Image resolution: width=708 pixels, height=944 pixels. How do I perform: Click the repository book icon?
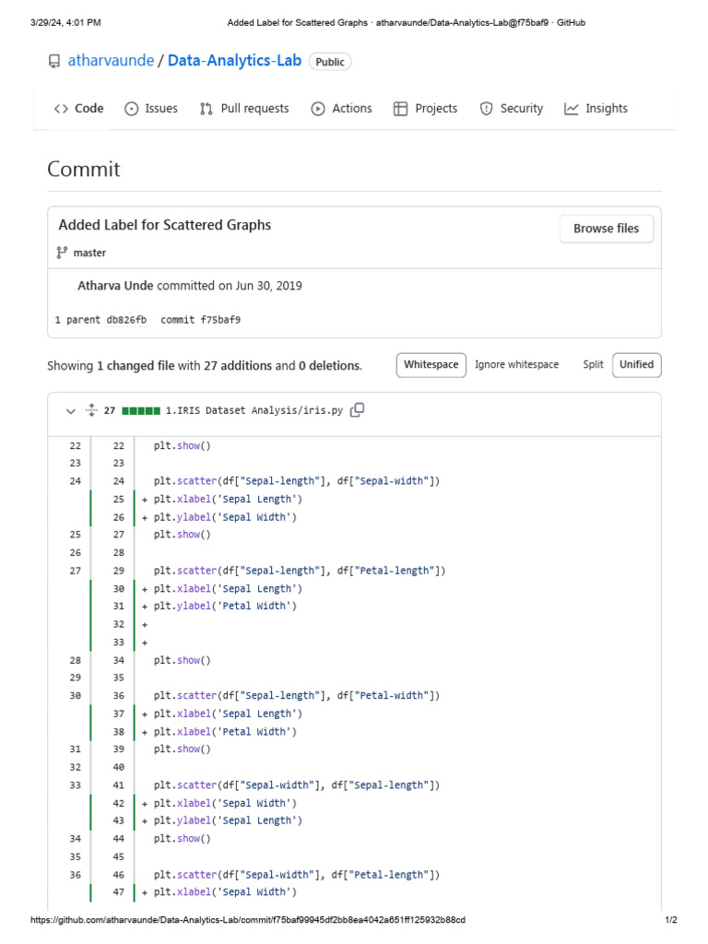(54, 62)
